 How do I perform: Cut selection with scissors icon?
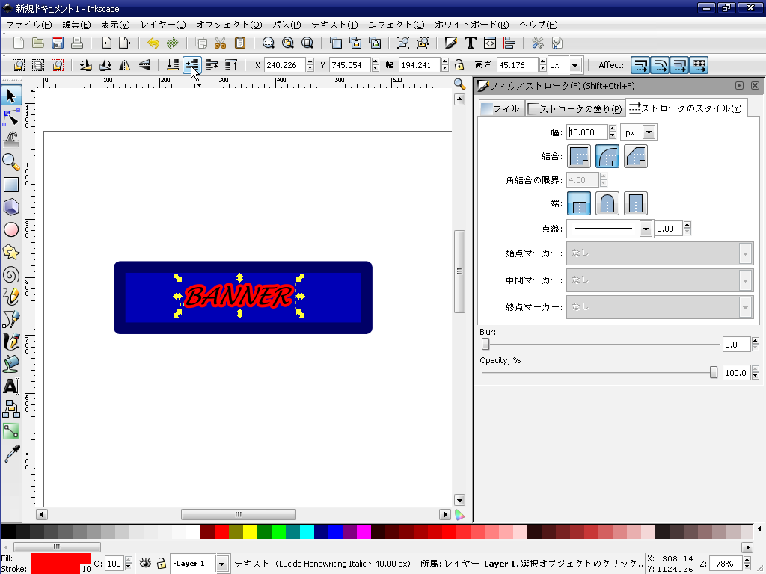click(x=221, y=43)
